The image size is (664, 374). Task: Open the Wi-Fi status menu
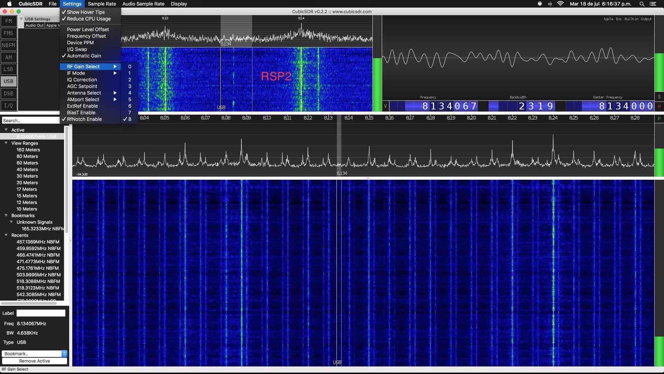[561, 4]
